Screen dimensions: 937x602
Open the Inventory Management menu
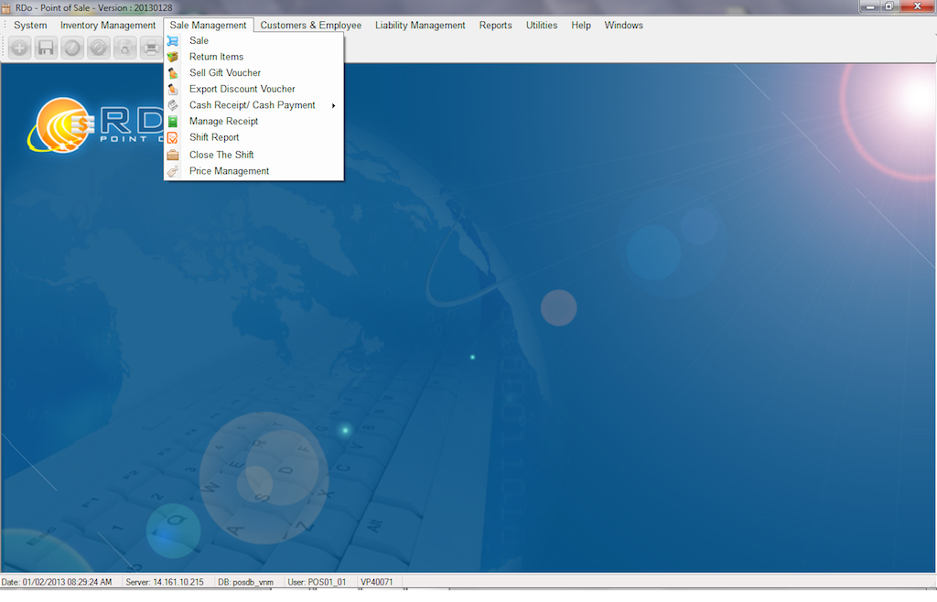pyautogui.click(x=108, y=26)
